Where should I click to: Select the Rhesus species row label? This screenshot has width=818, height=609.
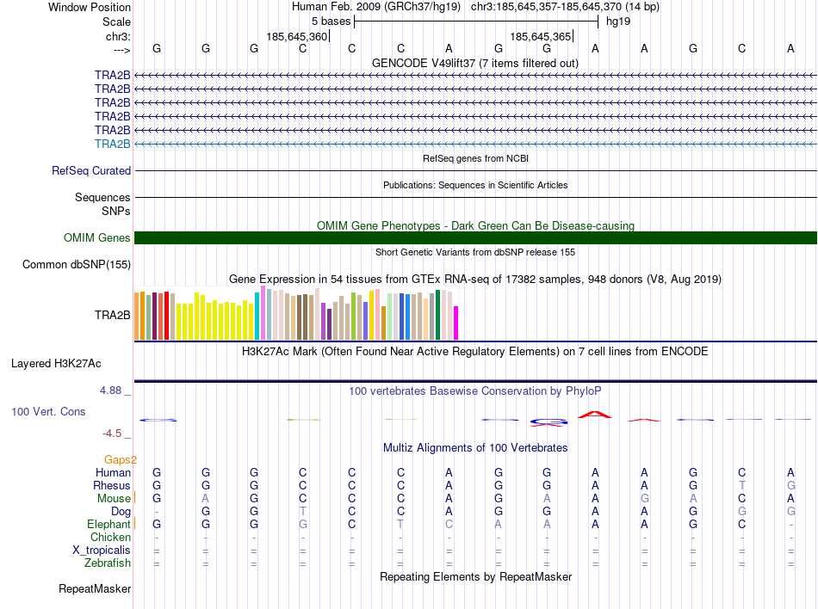(111, 486)
